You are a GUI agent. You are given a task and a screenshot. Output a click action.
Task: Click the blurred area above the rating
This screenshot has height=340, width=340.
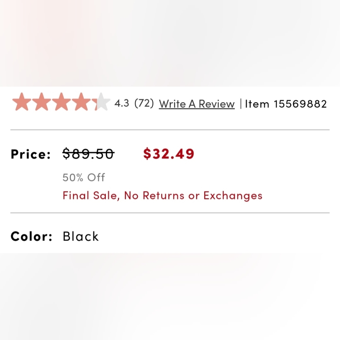coord(170,43)
